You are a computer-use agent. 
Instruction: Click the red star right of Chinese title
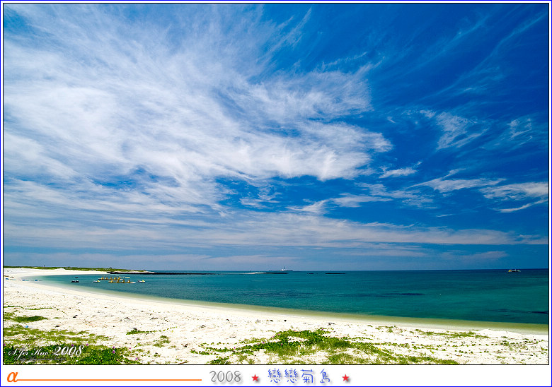346,378
